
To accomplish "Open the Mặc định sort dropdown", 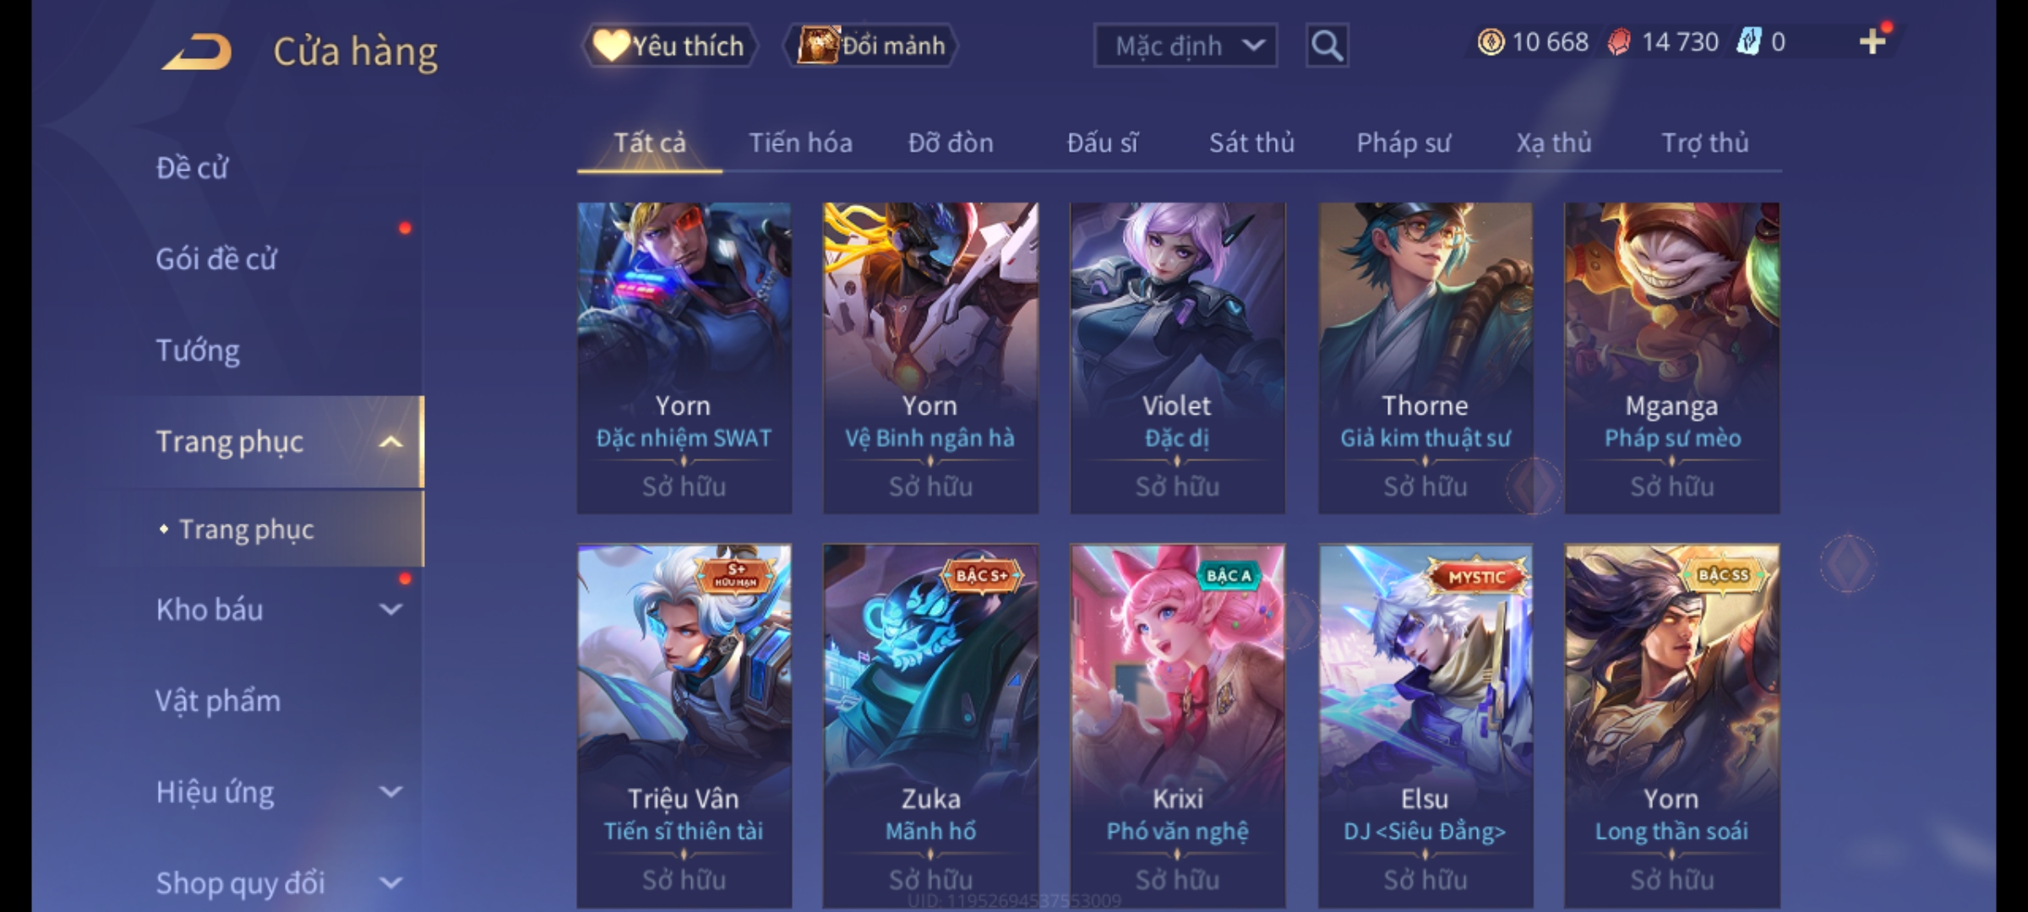I will (x=1185, y=46).
